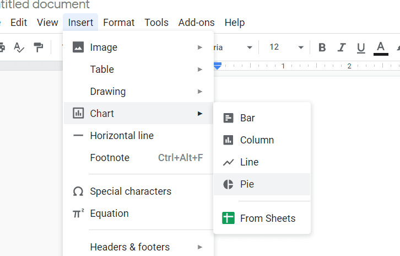Expand the Table submenu arrow
This screenshot has height=256, width=400.
(200, 70)
